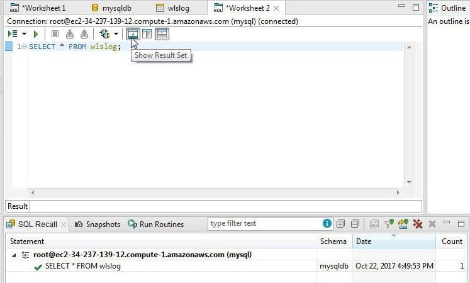Screen dimensions: 470x283
Task: Toggle the Show Result Set button
Action: [133, 34]
